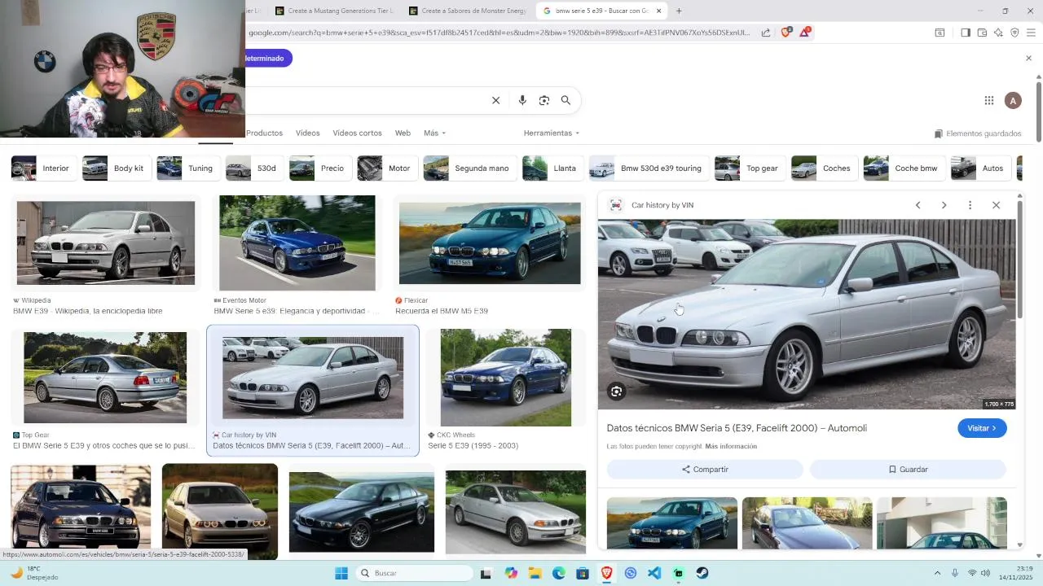The height and width of the screenshot is (586, 1043).
Task: Switch to the Vídeos tab
Action: click(x=307, y=133)
